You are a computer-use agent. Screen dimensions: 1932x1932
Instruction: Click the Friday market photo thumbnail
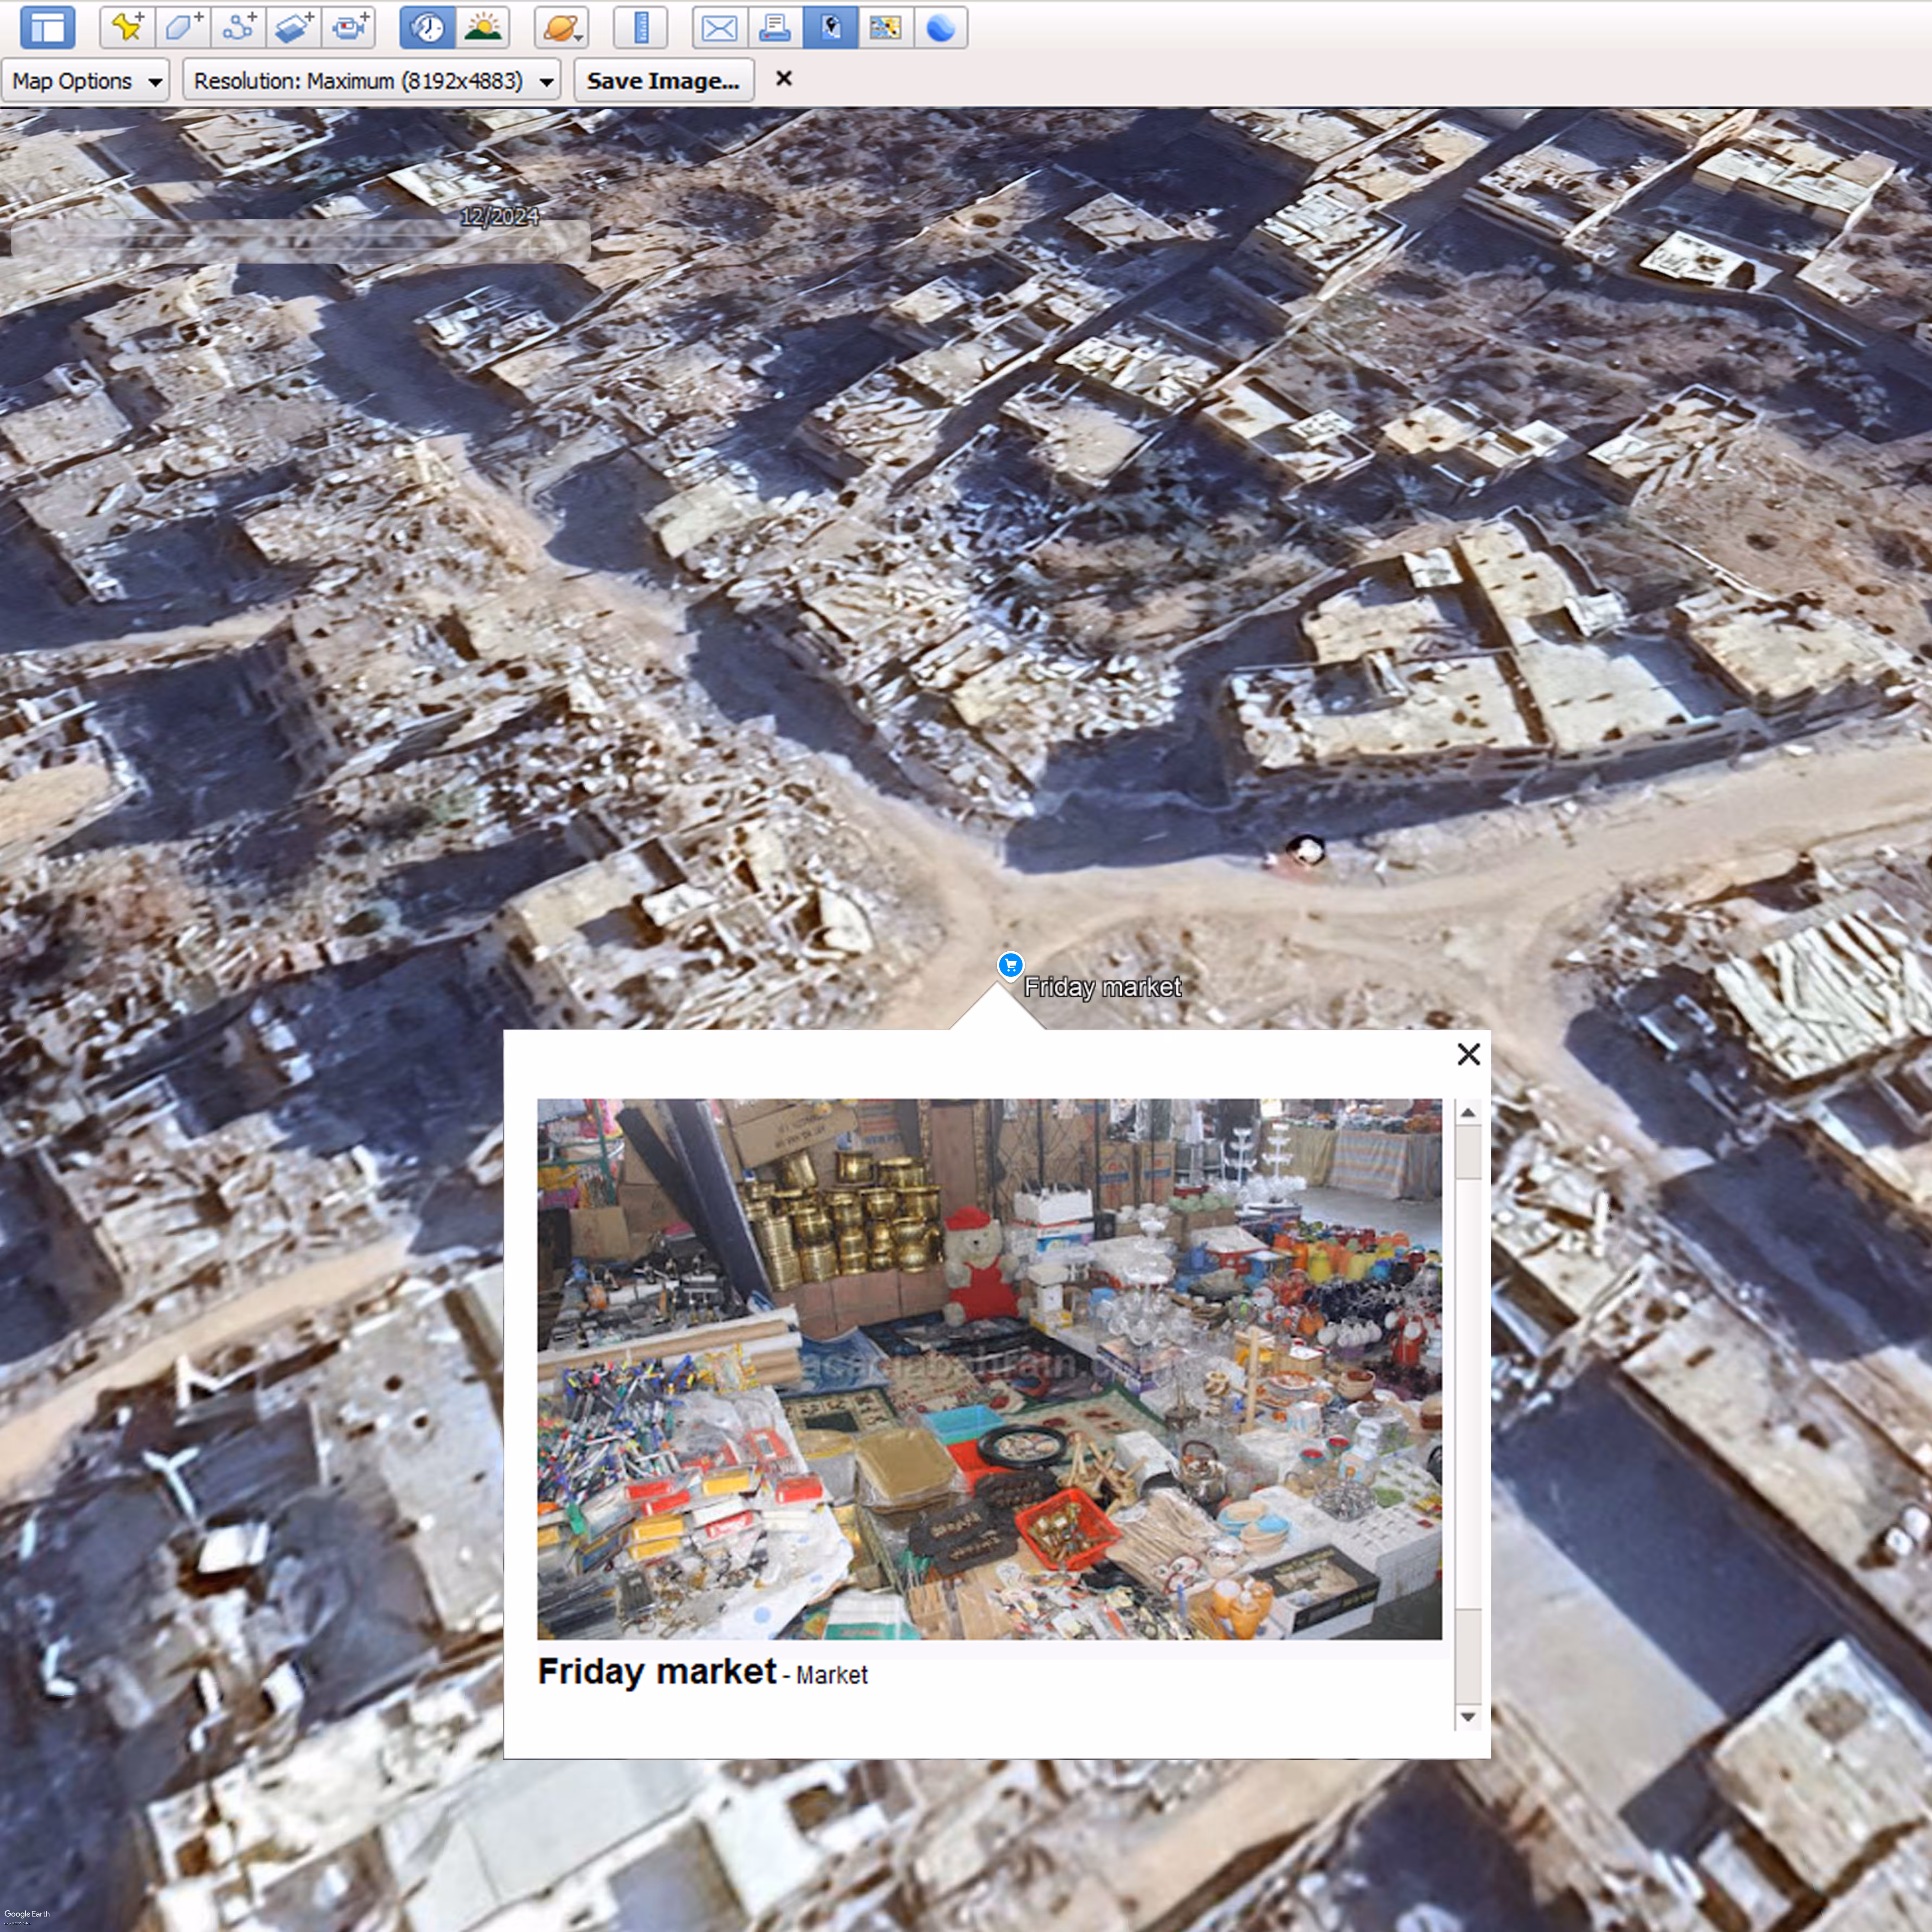(x=989, y=1369)
